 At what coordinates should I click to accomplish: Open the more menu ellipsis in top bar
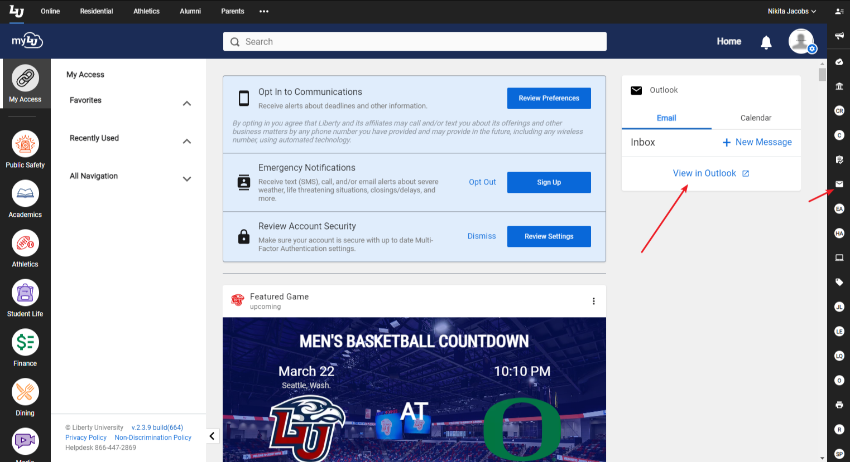pyautogui.click(x=264, y=11)
